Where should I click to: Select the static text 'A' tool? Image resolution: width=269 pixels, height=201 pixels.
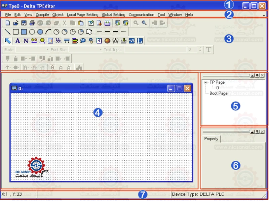point(17,41)
